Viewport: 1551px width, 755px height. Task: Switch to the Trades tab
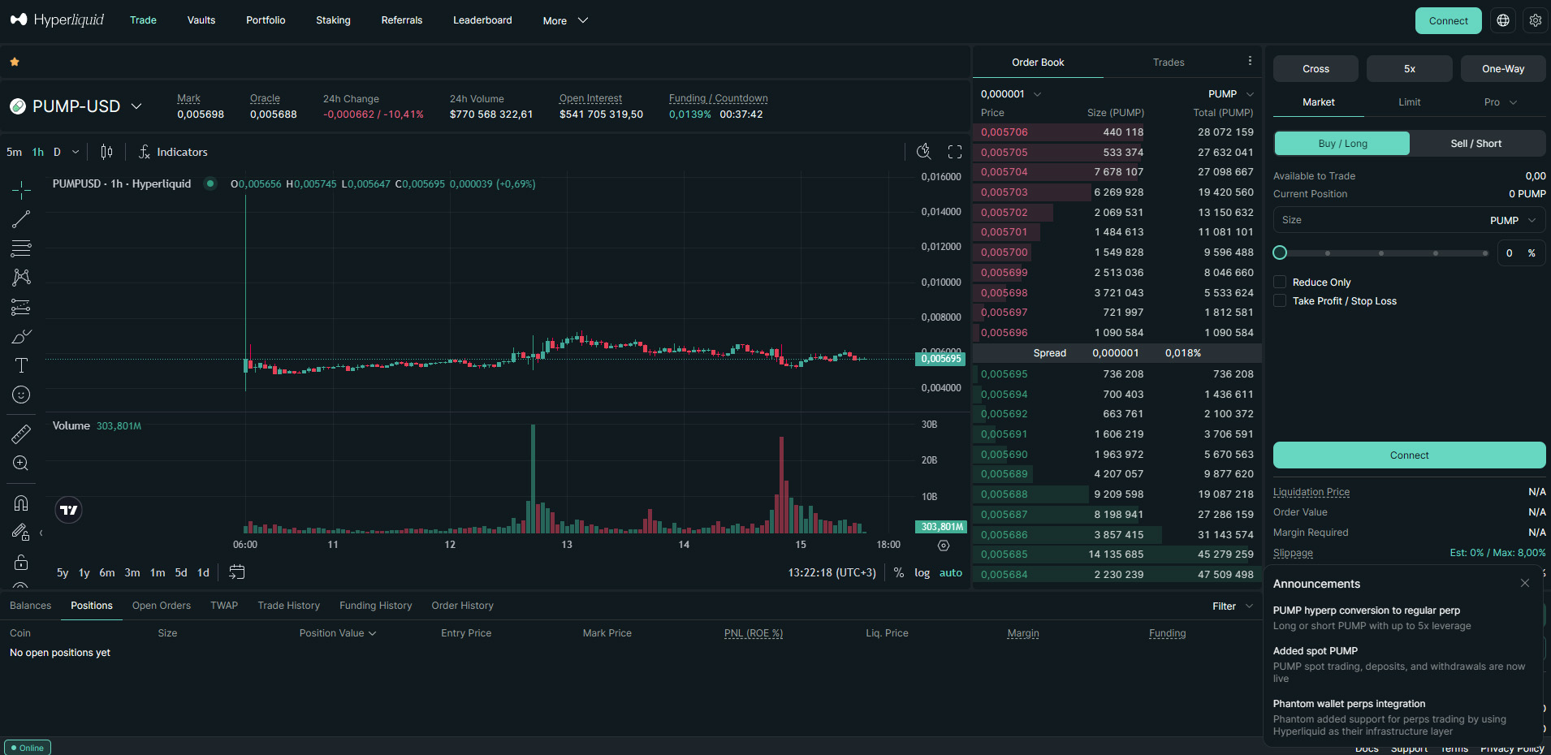click(x=1167, y=62)
